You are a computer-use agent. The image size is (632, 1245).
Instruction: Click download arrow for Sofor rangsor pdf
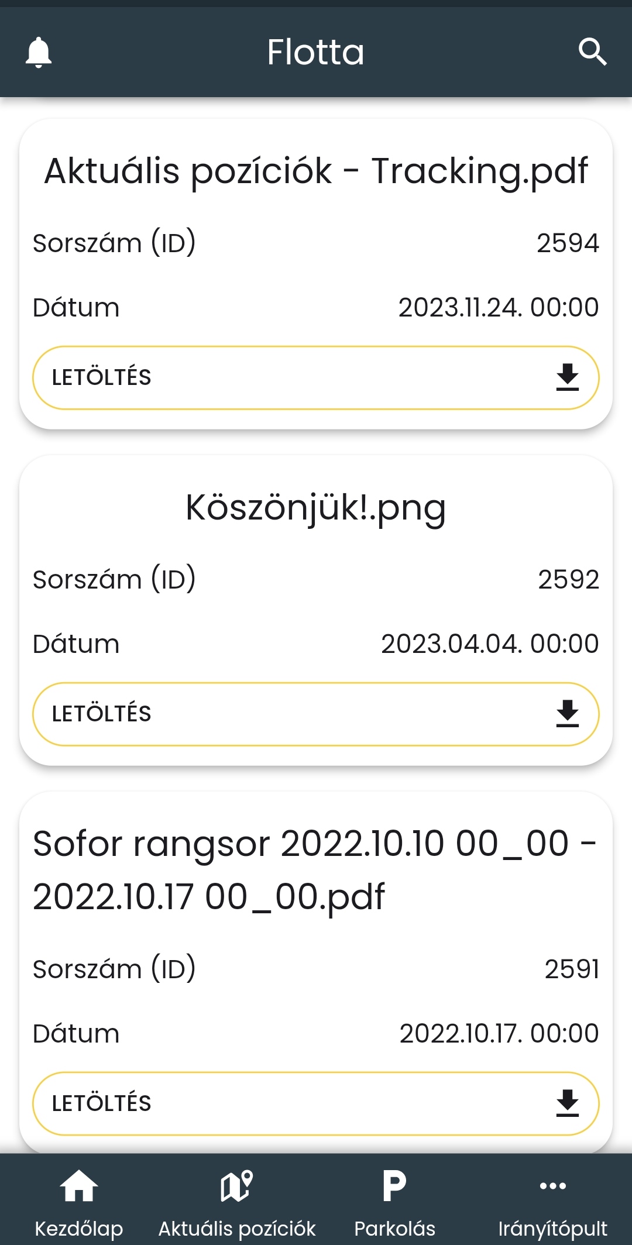(x=567, y=1103)
